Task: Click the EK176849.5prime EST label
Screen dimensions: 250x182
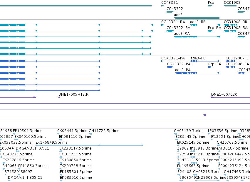Action: [51, 142]
